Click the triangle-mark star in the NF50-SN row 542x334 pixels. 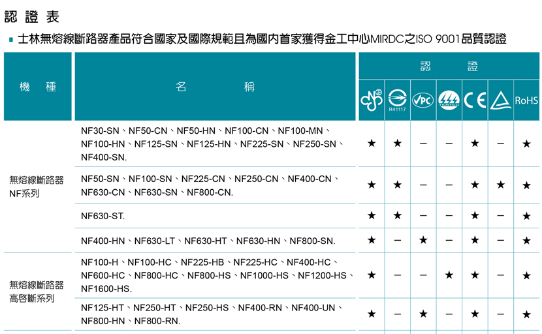coord(500,185)
